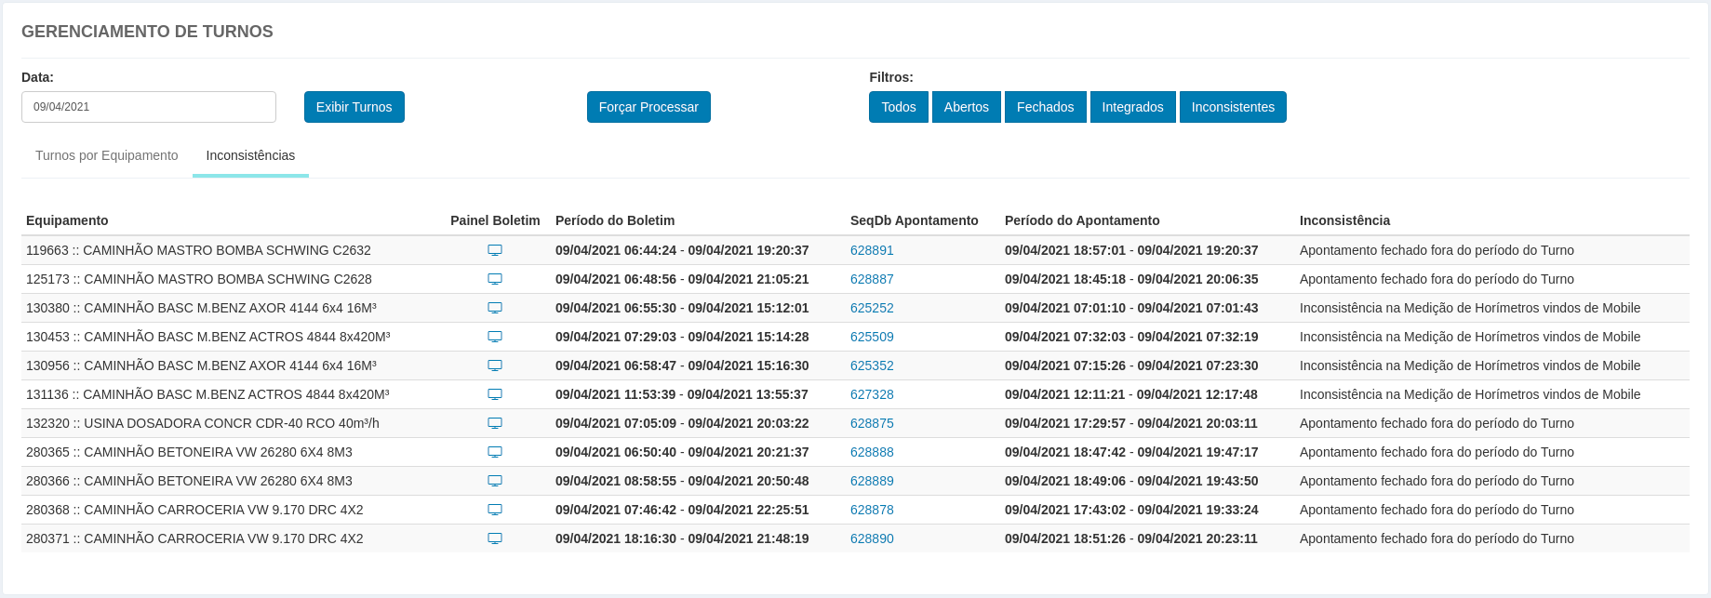Click monitor icon for equipment 280371
This screenshot has width=1711, height=598.
point(495,538)
